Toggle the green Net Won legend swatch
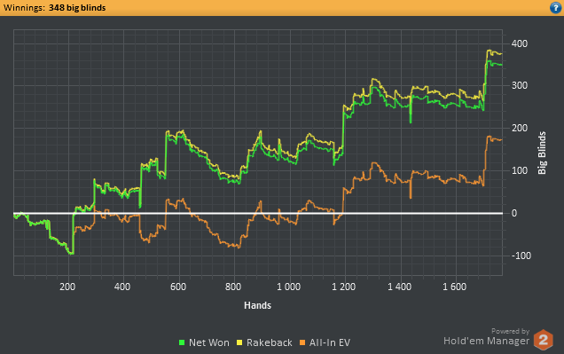 [x=182, y=342]
